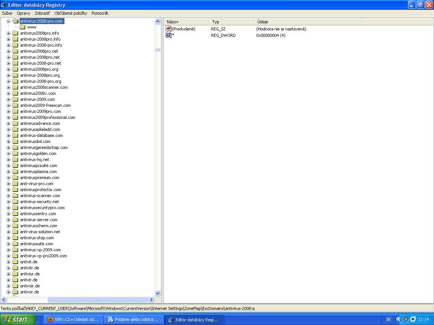This screenshot has height=325, width=434.
Task: Click the folder icon for antivirus-hq.net
Action: [15, 159]
